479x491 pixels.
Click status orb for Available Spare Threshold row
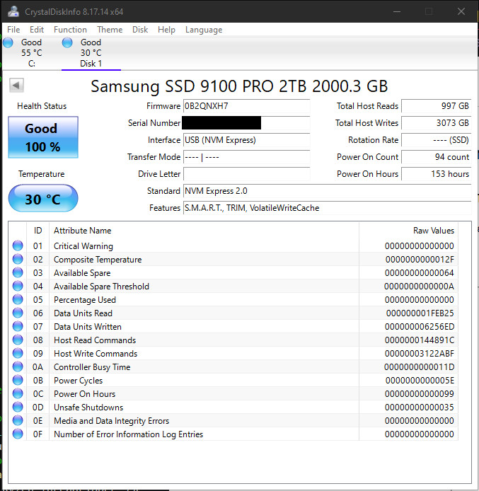(18, 286)
